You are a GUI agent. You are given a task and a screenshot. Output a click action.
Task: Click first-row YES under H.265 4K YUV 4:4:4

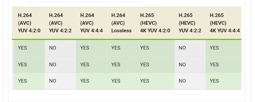[214, 48]
